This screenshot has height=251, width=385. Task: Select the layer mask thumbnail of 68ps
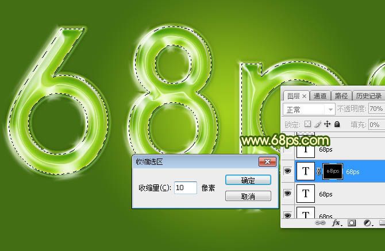point(333,171)
